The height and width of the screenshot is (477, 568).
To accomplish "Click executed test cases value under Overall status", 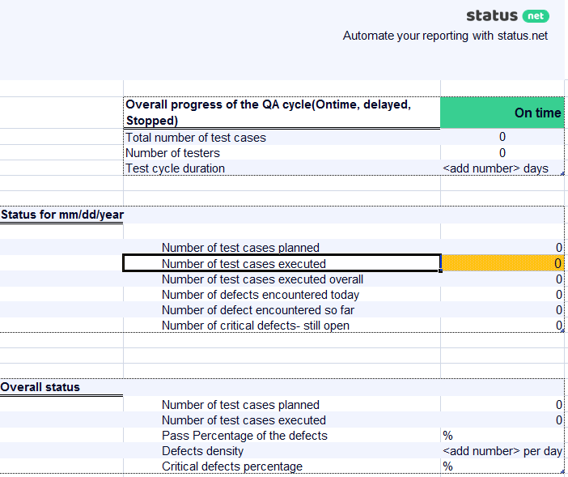I will point(502,420).
